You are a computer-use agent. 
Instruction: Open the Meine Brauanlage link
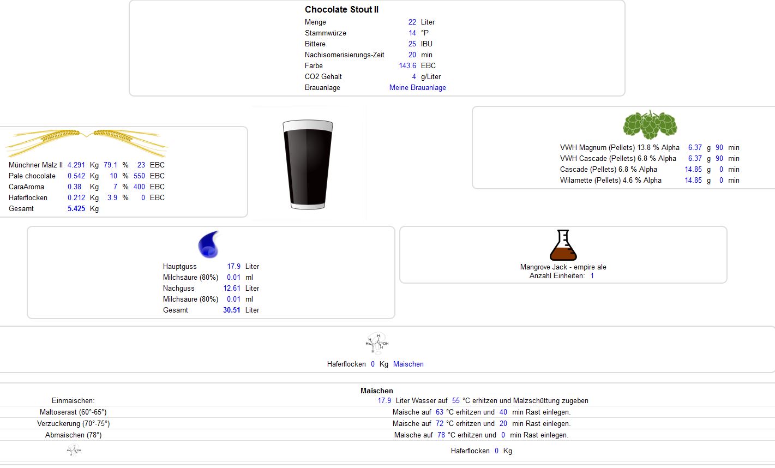[x=417, y=87]
